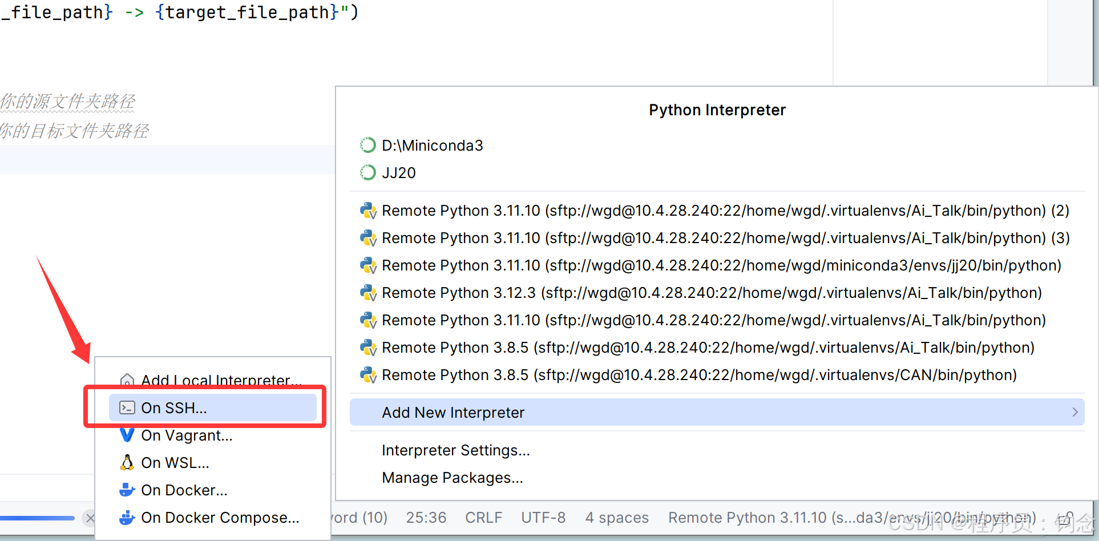Open the UTF-8 encoding selector

coord(543,517)
